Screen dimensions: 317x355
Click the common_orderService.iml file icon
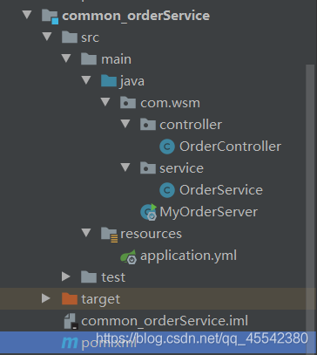point(71,321)
